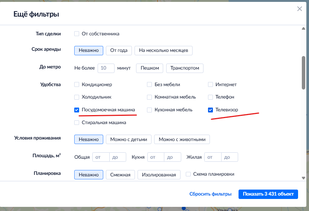The image size is (309, 211).
Task: Select Изолированная layout option
Action: [x=159, y=175]
